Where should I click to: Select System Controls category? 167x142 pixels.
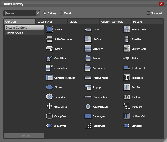pyautogui.click(x=24, y=28)
